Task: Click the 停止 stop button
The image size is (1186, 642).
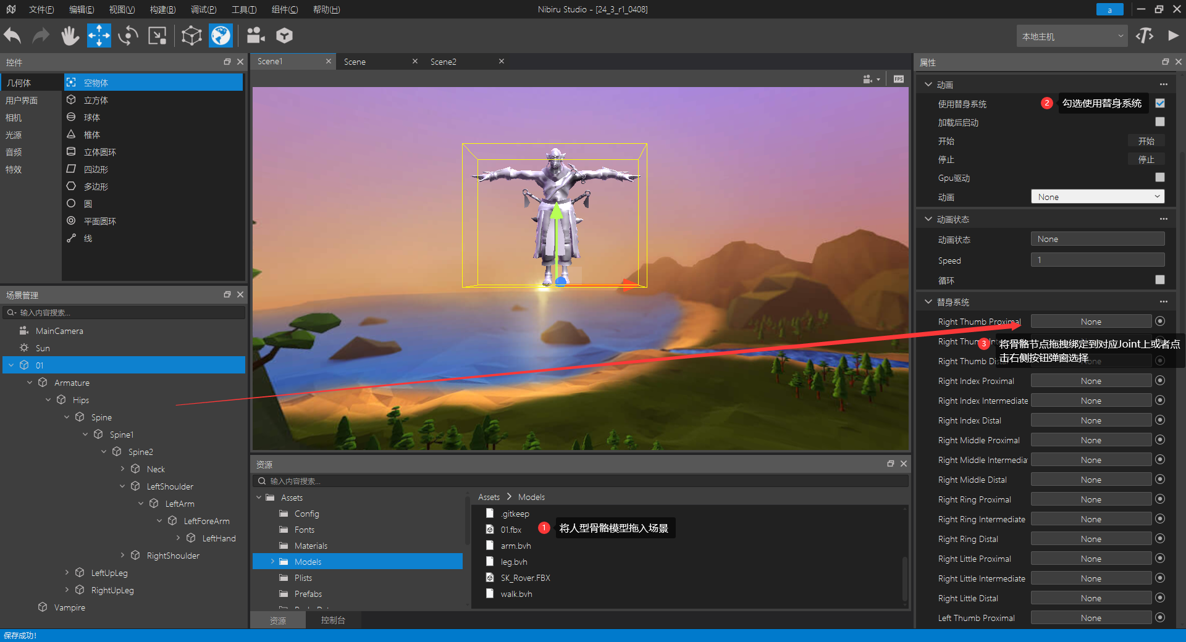Action: click(x=1146, y=160)
